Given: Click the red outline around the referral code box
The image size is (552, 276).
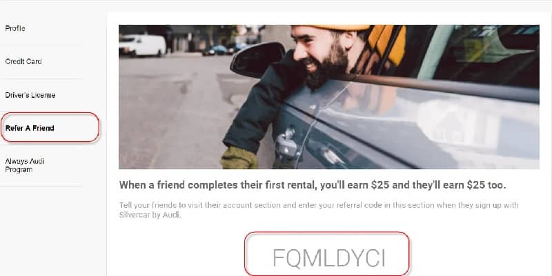Looking at the screenshot, I should [x=327, y=253].
